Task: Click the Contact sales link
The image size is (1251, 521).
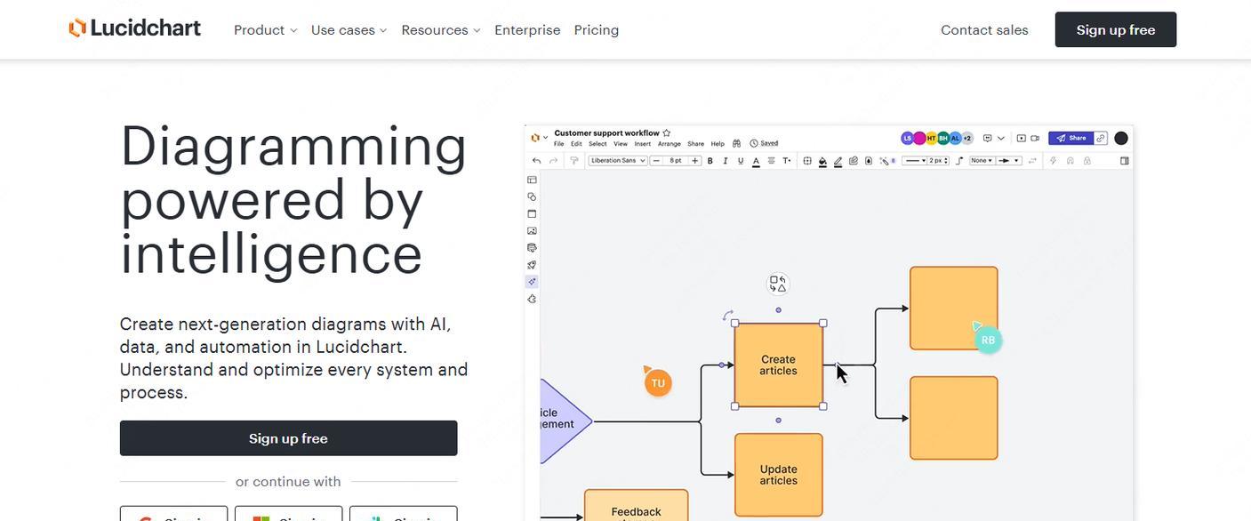Action: pyautogui.click(x=984, y=29)
